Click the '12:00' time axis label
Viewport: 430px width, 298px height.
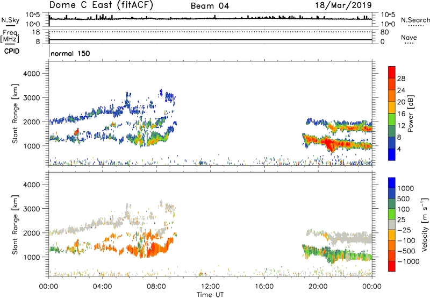210,287
